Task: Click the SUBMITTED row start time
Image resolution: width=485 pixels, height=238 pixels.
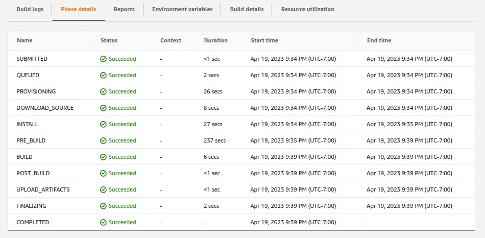Action: [293, 59]
